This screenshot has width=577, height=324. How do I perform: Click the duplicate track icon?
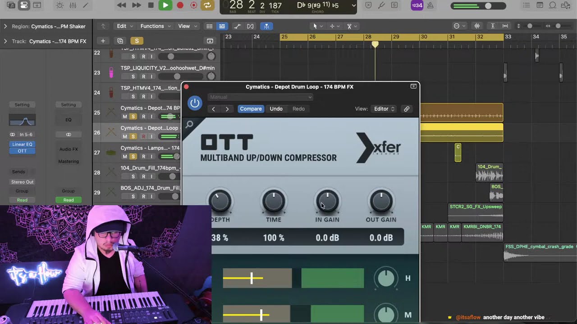[x=120, y=41]
